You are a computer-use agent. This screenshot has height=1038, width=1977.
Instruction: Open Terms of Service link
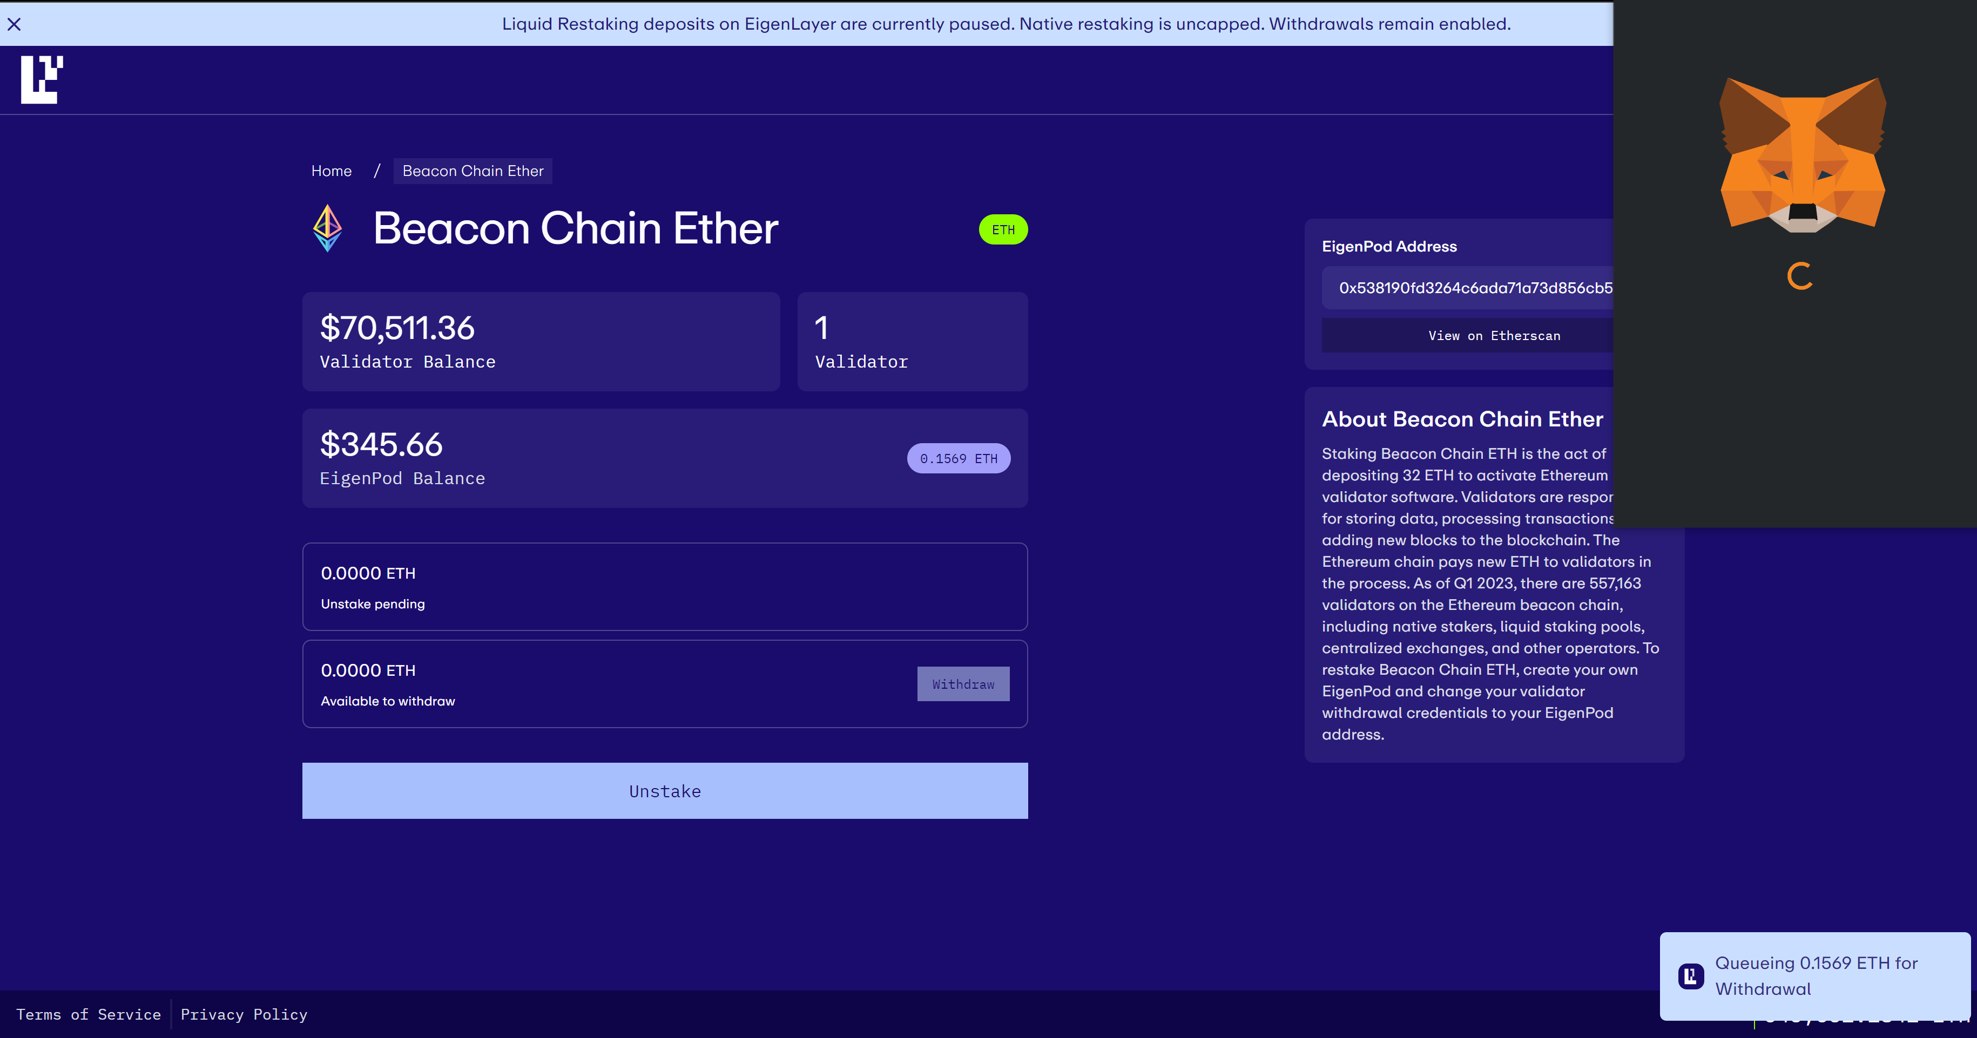[x=88, y=1014]
